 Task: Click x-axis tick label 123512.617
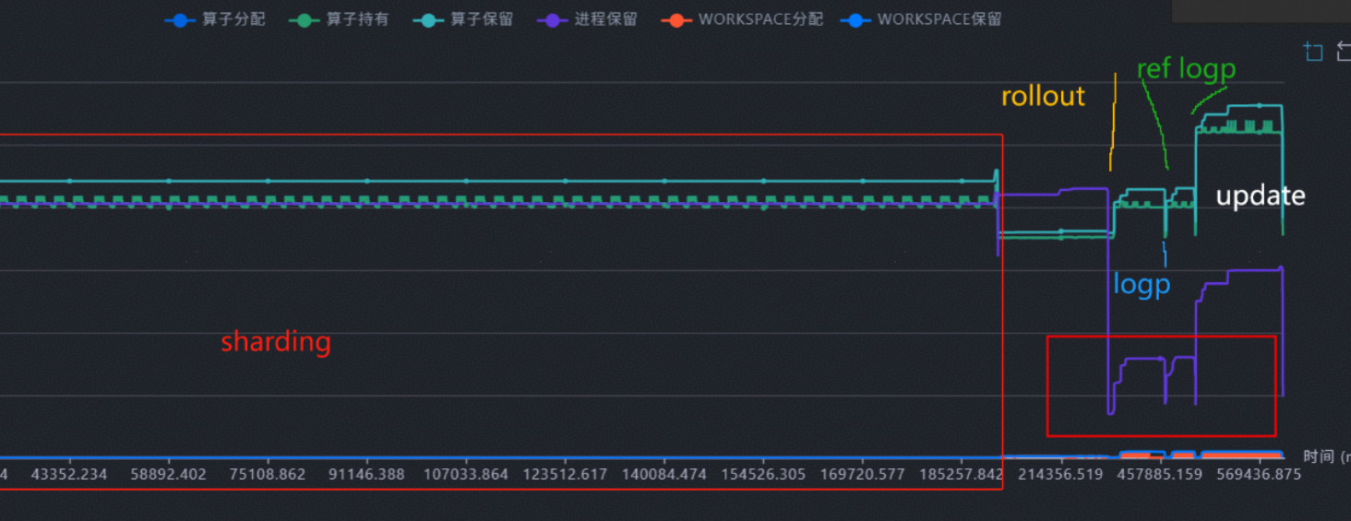[565, 474]
